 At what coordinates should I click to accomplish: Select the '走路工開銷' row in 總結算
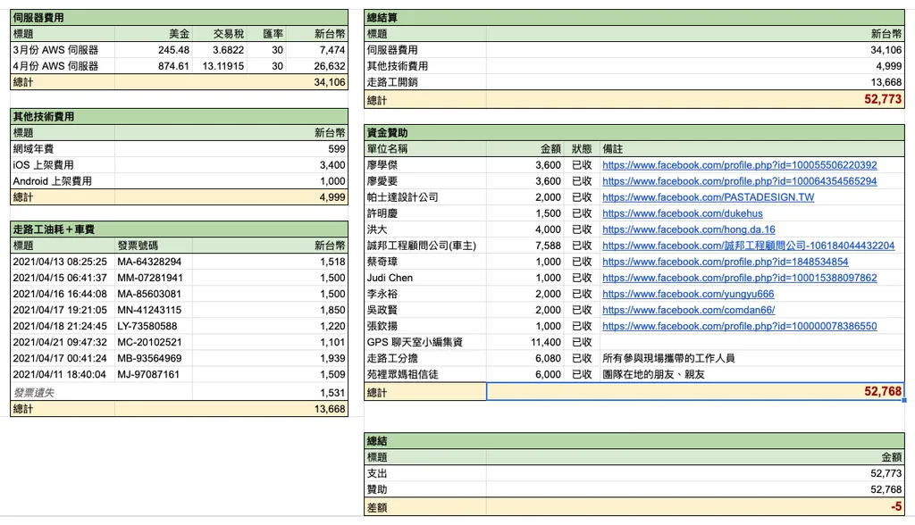634,82
